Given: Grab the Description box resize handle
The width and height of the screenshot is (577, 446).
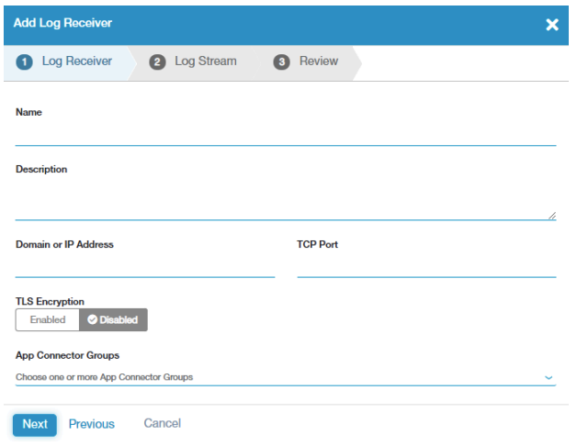Looking at the screenshot, I should coord(551,215).
